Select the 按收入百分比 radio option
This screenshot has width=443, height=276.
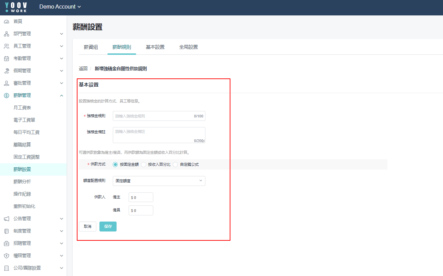point(144,164)
